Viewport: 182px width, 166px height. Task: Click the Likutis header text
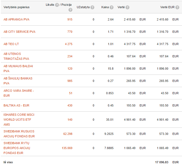[x=50, y=5]
